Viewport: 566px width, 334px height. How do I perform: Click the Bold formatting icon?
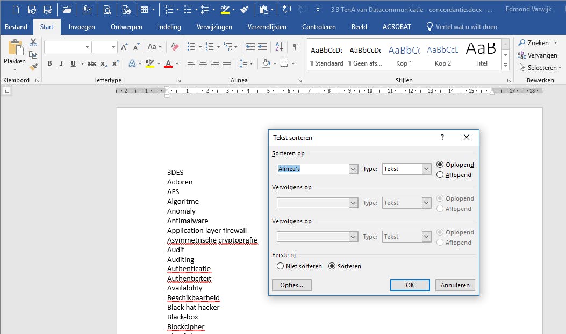(49, 64)
